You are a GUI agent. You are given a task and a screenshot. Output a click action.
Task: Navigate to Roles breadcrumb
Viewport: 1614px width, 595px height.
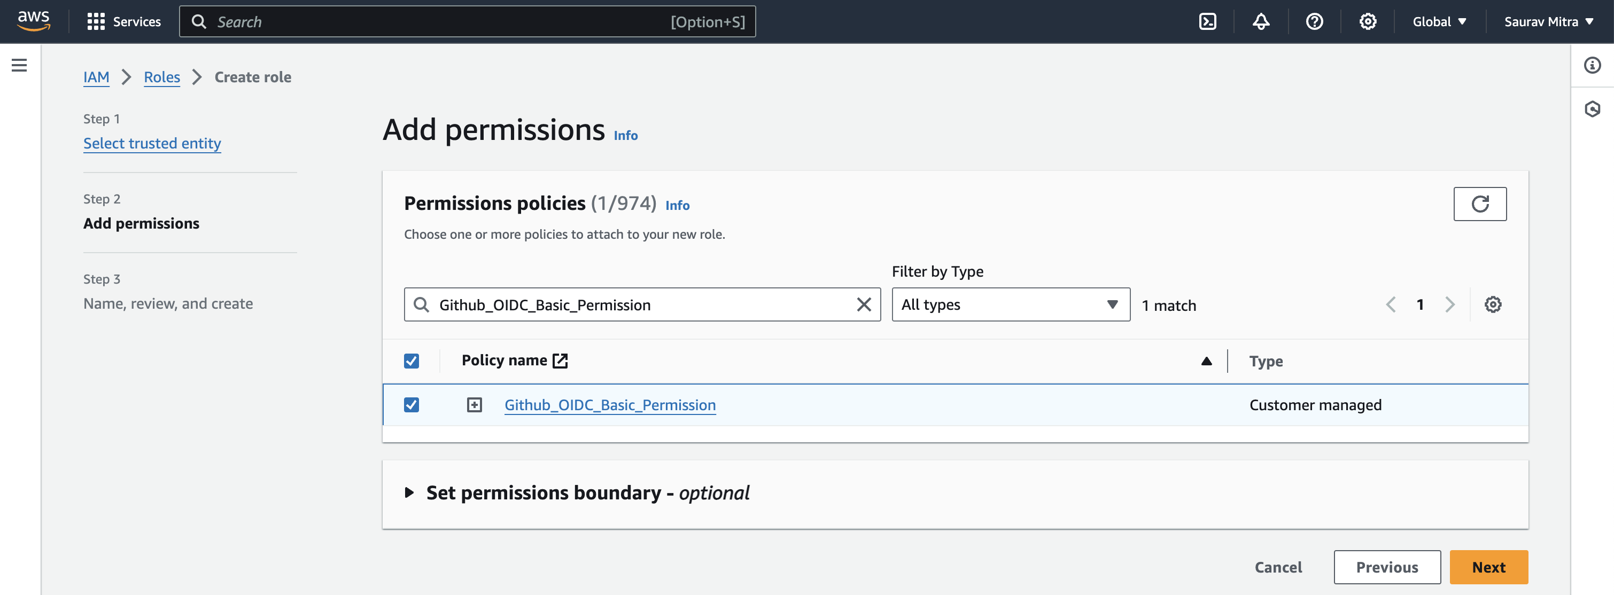[161, 77]
